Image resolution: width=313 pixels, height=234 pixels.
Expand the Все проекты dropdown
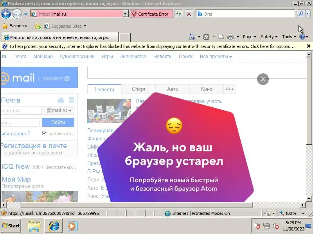click(x=216, y=57)
